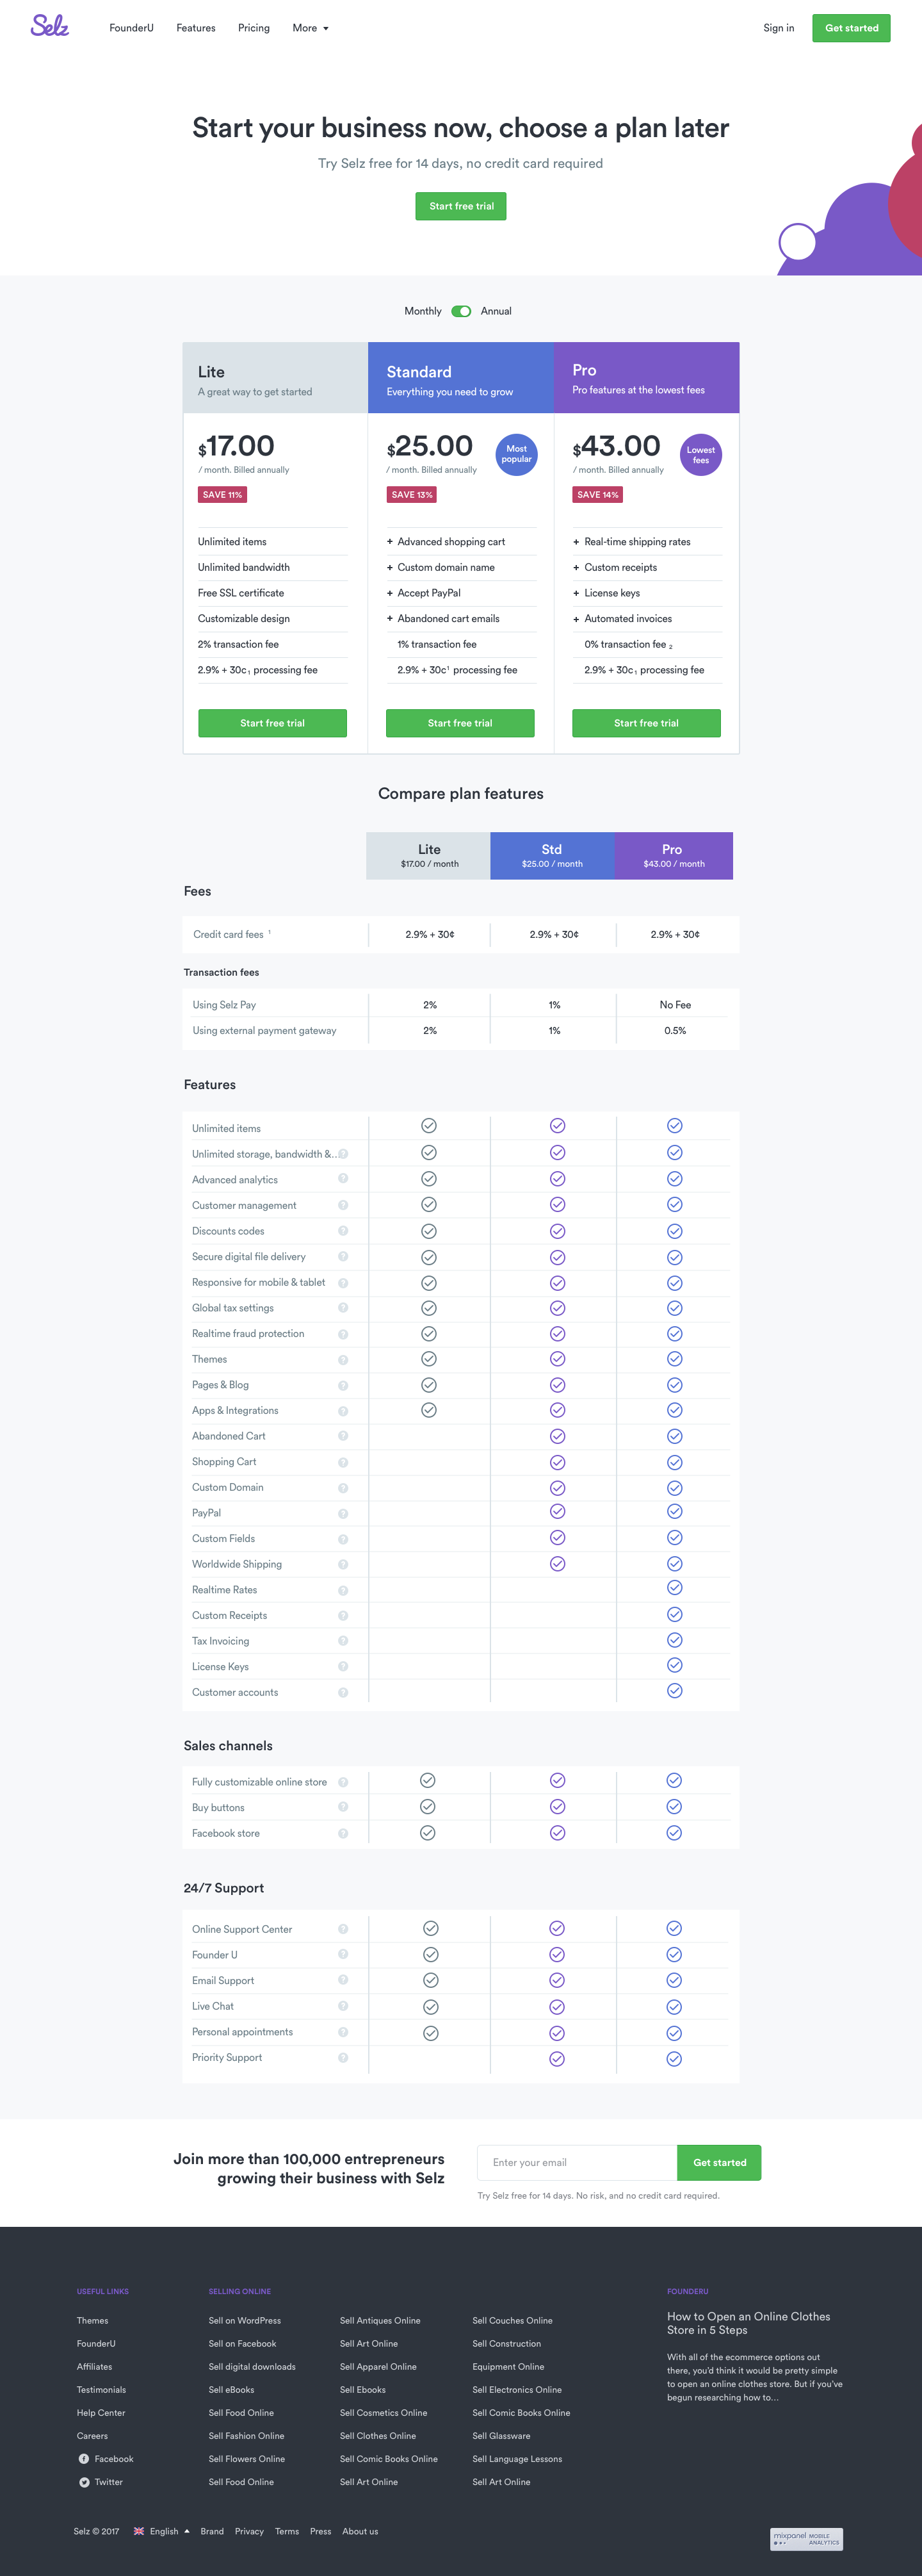The image size is (922, 2576).
Task: Click the 'Credit card fees' row label
Action: point(229,934)
